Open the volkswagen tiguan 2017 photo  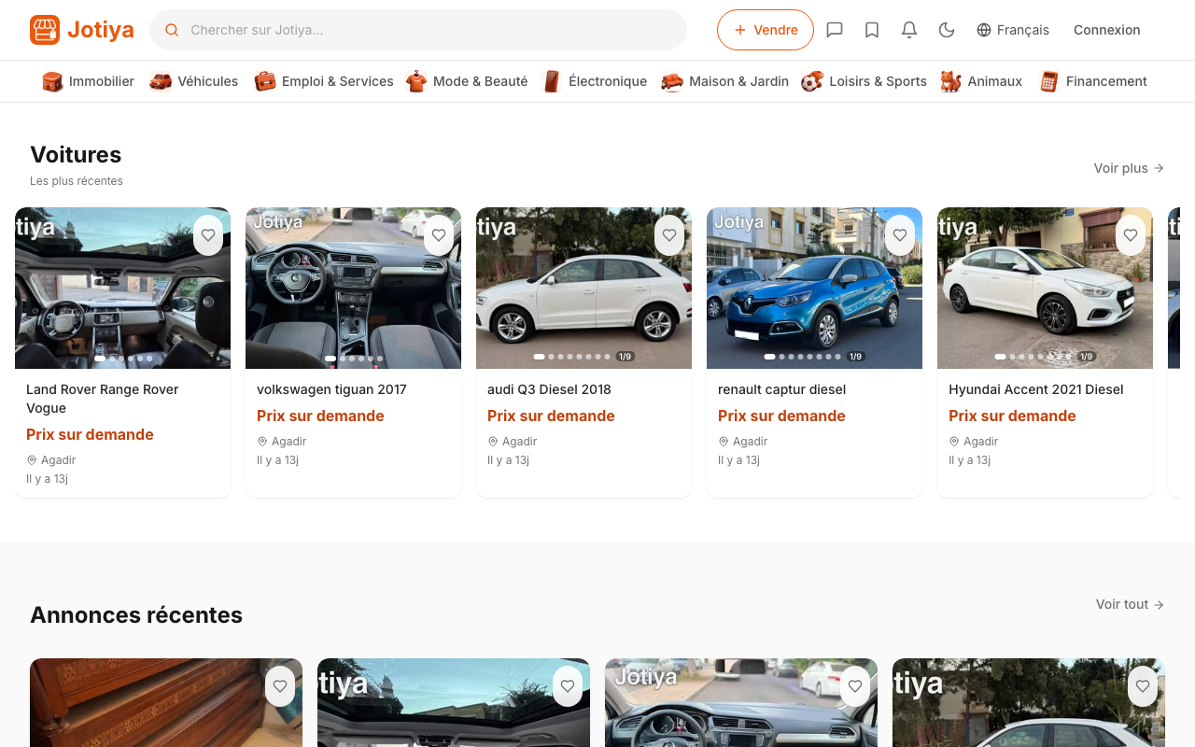353,288
